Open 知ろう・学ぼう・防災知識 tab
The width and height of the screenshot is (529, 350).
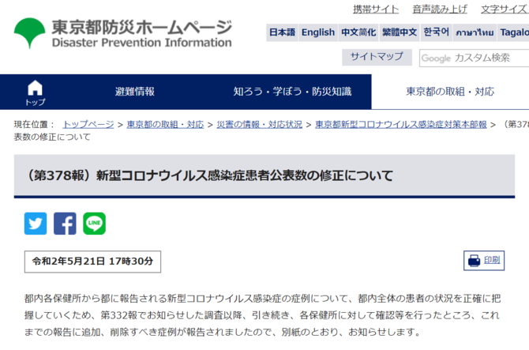point(292,92)
